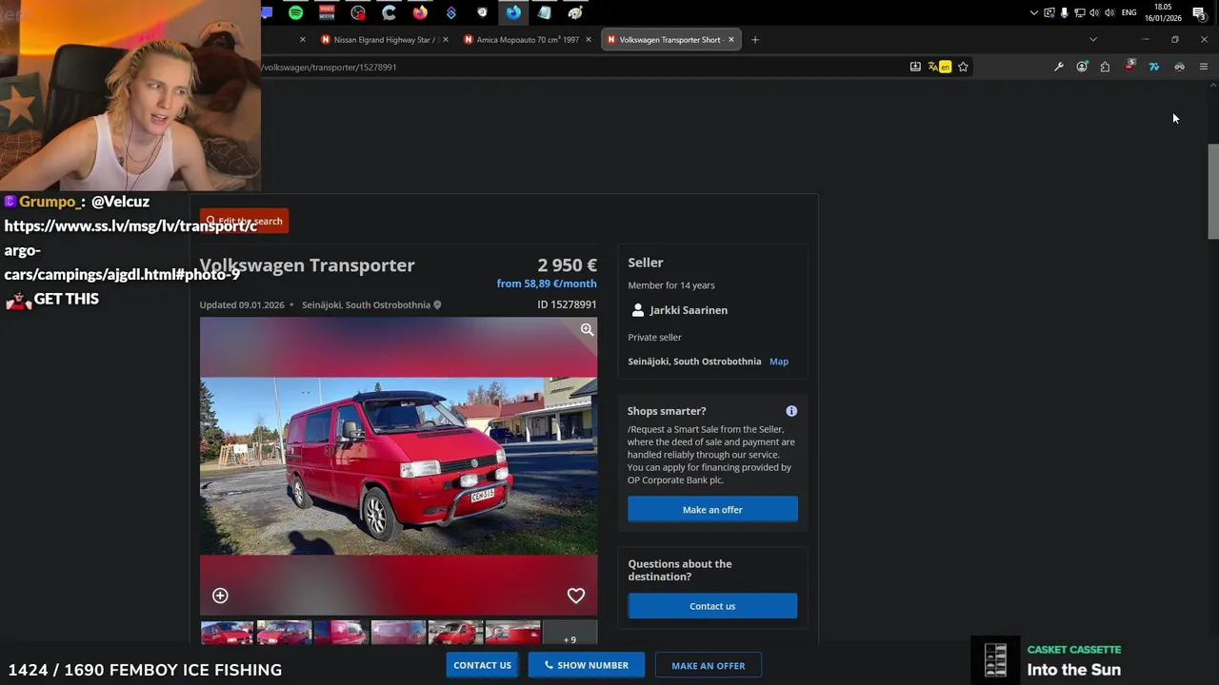Click the listing ID 15278991 text
1219x685 pixels.
click(567, 304)
